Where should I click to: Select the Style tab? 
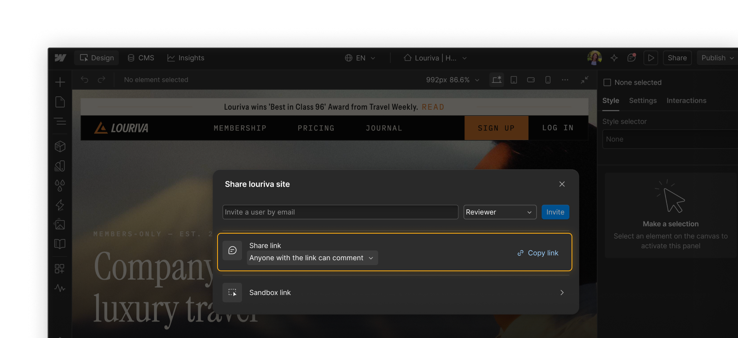(610, 101)
